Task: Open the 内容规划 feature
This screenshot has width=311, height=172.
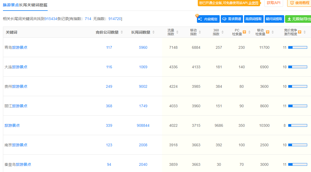Action: pos(208,19)
